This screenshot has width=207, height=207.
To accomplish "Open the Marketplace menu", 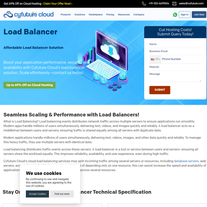I will [96, 14].
